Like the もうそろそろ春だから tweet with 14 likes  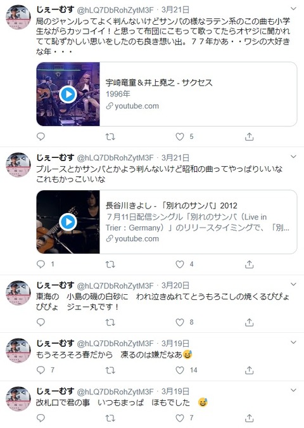(180, 370)
